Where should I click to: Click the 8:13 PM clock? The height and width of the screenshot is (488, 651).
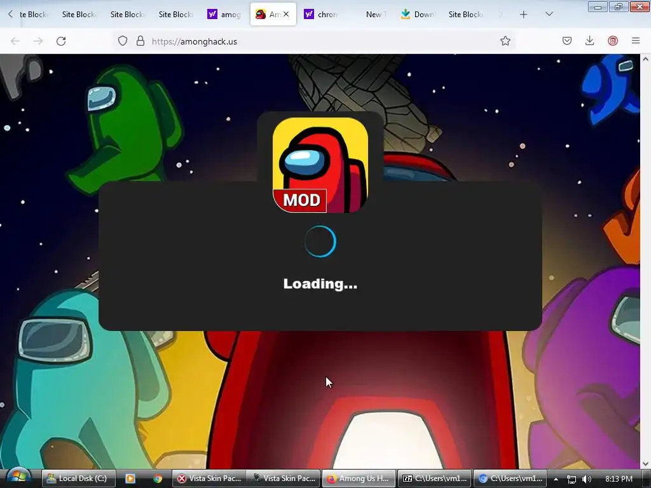click(619, 479)
